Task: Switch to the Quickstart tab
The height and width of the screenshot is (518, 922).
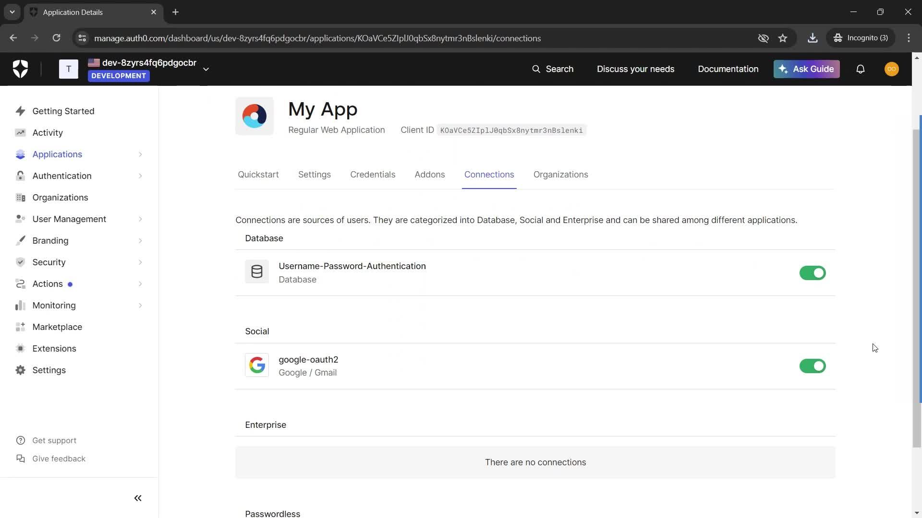Action: pyautogui.click(x=258, y=175)
